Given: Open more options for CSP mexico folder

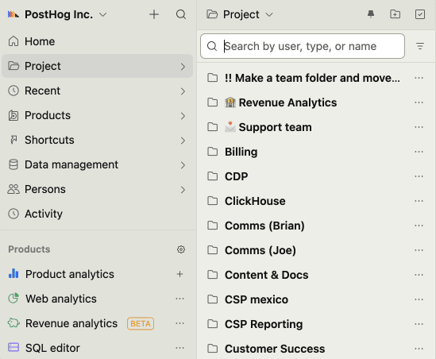Looking at the screenshot, I should (419, 299).
